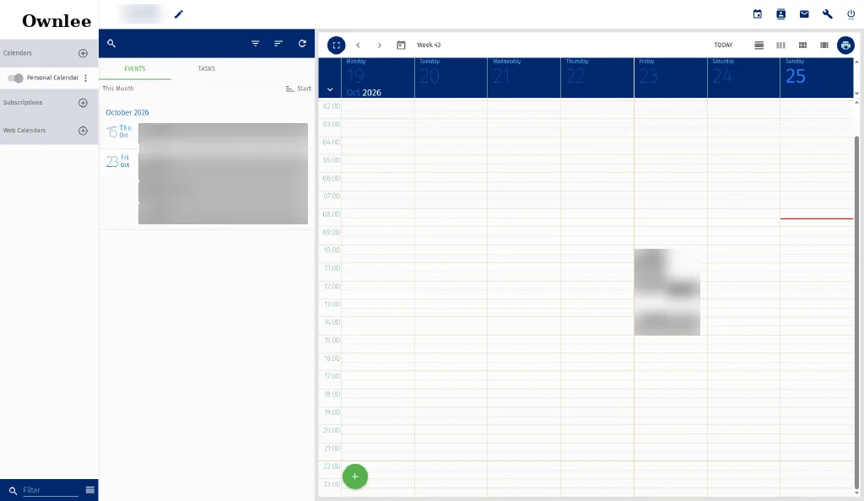The height and width of the screenshot is (501, 864).
Task: Switch to column view with three bars icon
Action: coord(780,46)
